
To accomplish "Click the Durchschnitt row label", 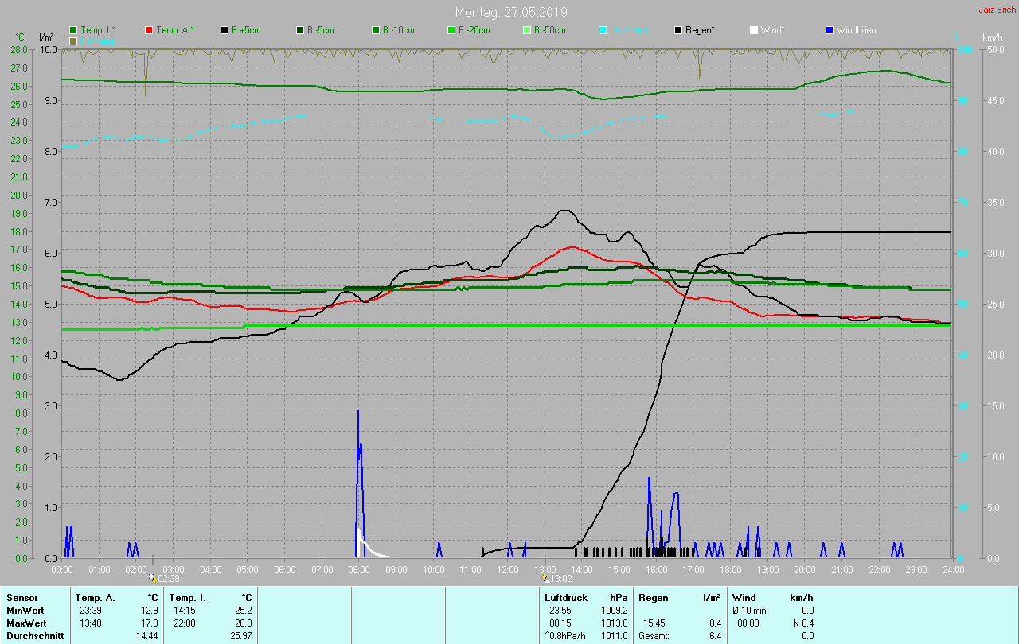I will point(35,636).
